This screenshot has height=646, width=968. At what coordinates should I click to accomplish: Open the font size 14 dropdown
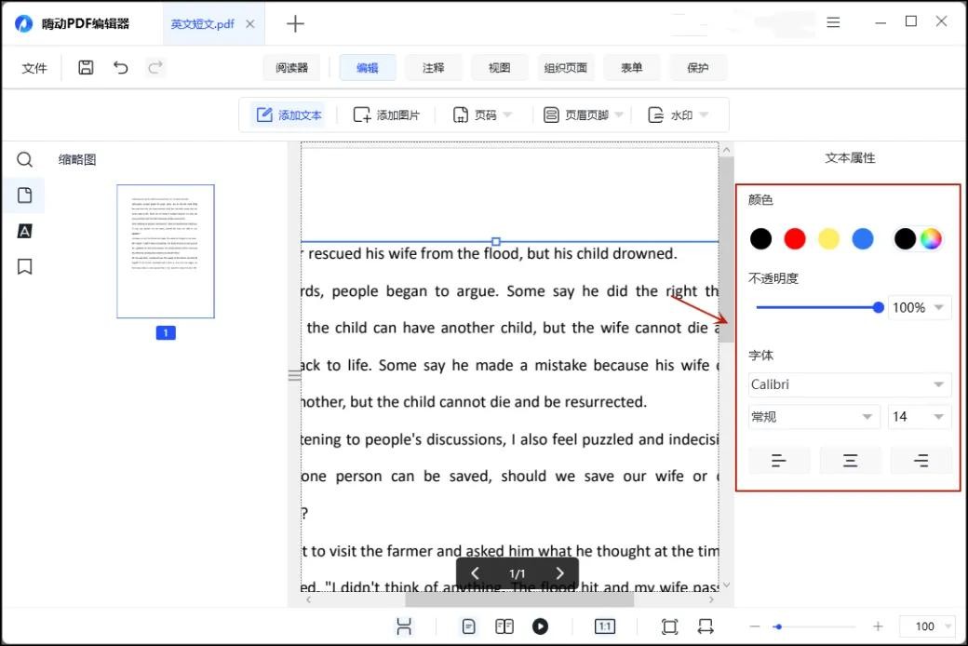919,417
